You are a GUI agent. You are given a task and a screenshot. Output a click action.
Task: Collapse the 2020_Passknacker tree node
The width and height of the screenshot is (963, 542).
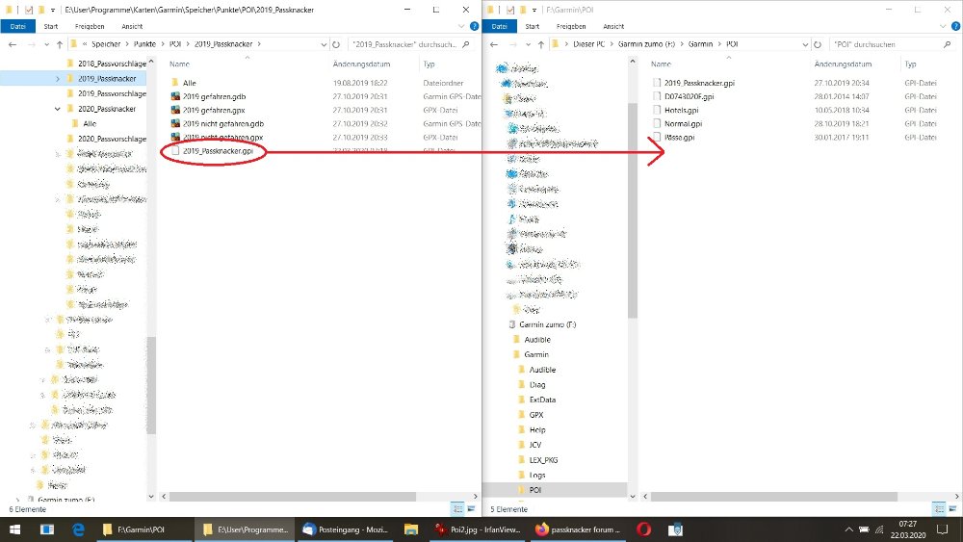click(59, 109)
